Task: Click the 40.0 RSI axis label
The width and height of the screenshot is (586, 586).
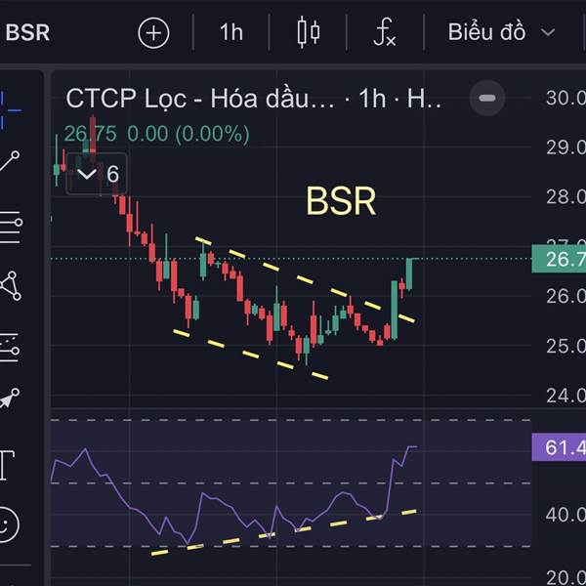Action: [565, 515]
